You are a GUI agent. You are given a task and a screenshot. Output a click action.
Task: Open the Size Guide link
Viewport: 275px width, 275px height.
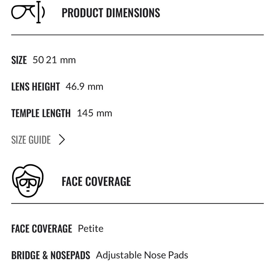pos(31,140)
